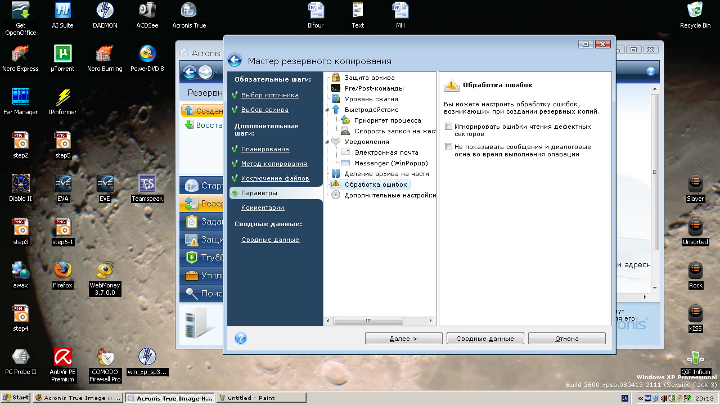The height and width of the screenshot is (405, 720).
Task: Check Не показывать сообщения и диалоговые окна
Action: [x=448, y=147]
